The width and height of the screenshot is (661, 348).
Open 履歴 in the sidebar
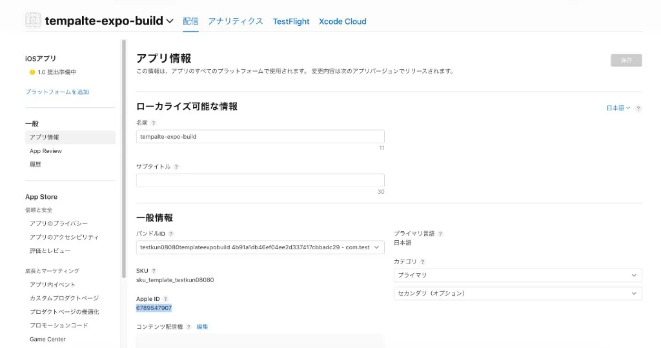[36, 165]
